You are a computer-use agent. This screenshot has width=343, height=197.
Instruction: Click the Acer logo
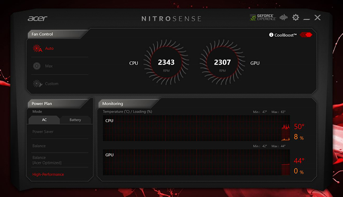click(x=37, y=18)
